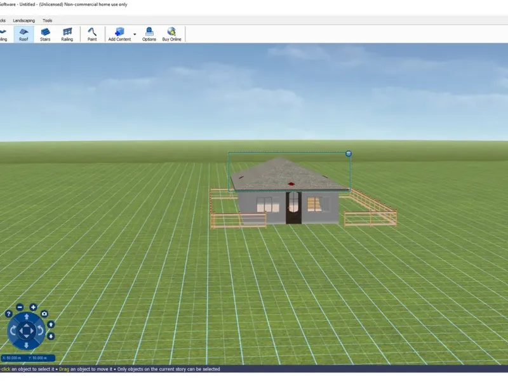The image size is (508, 381).
Task: Rotate view using left curved arrow
Action: 13,330
